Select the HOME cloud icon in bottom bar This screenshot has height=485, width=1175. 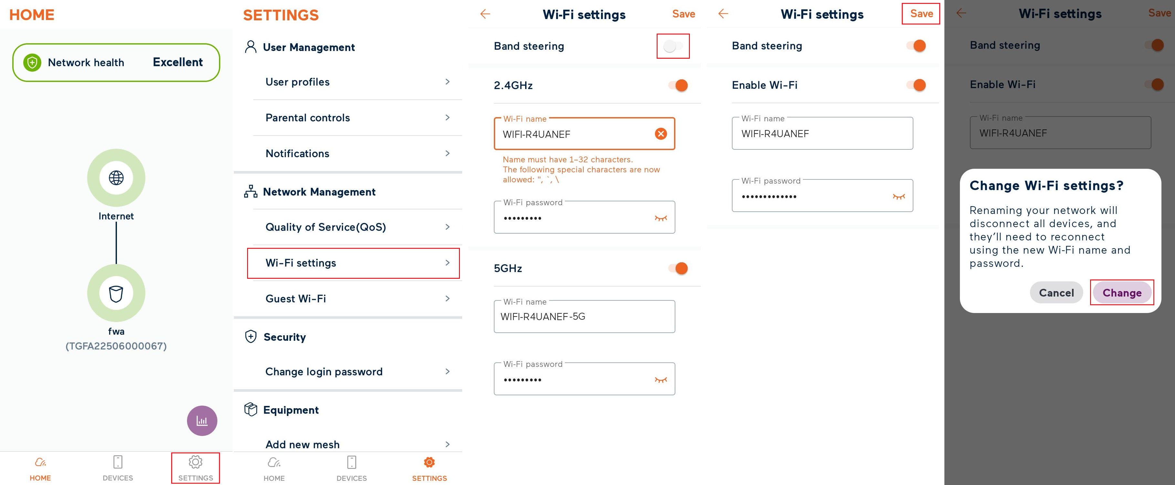click(40, 462)
